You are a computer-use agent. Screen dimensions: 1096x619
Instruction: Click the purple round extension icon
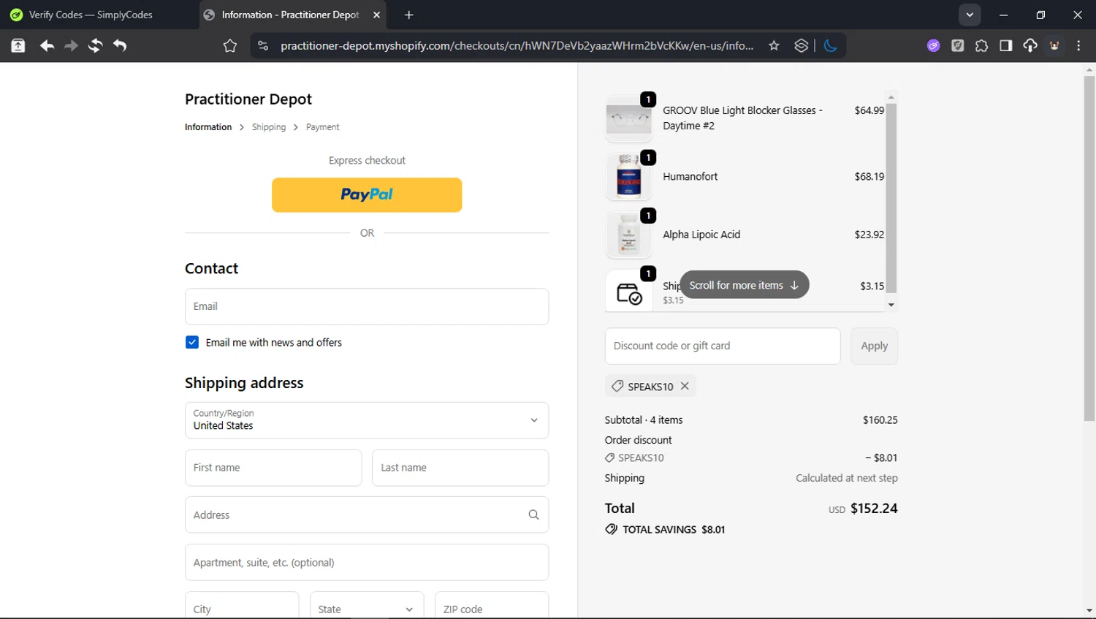tap(933, 46)
